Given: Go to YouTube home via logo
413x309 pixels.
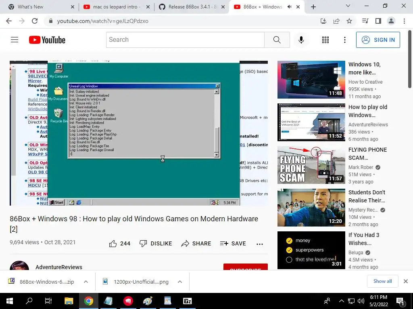Looking at the screenshot, I should [x=47, y=40].
